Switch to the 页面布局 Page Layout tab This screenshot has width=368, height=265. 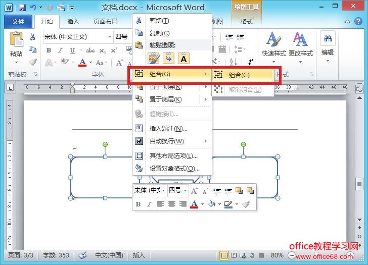tap(105, 22)
